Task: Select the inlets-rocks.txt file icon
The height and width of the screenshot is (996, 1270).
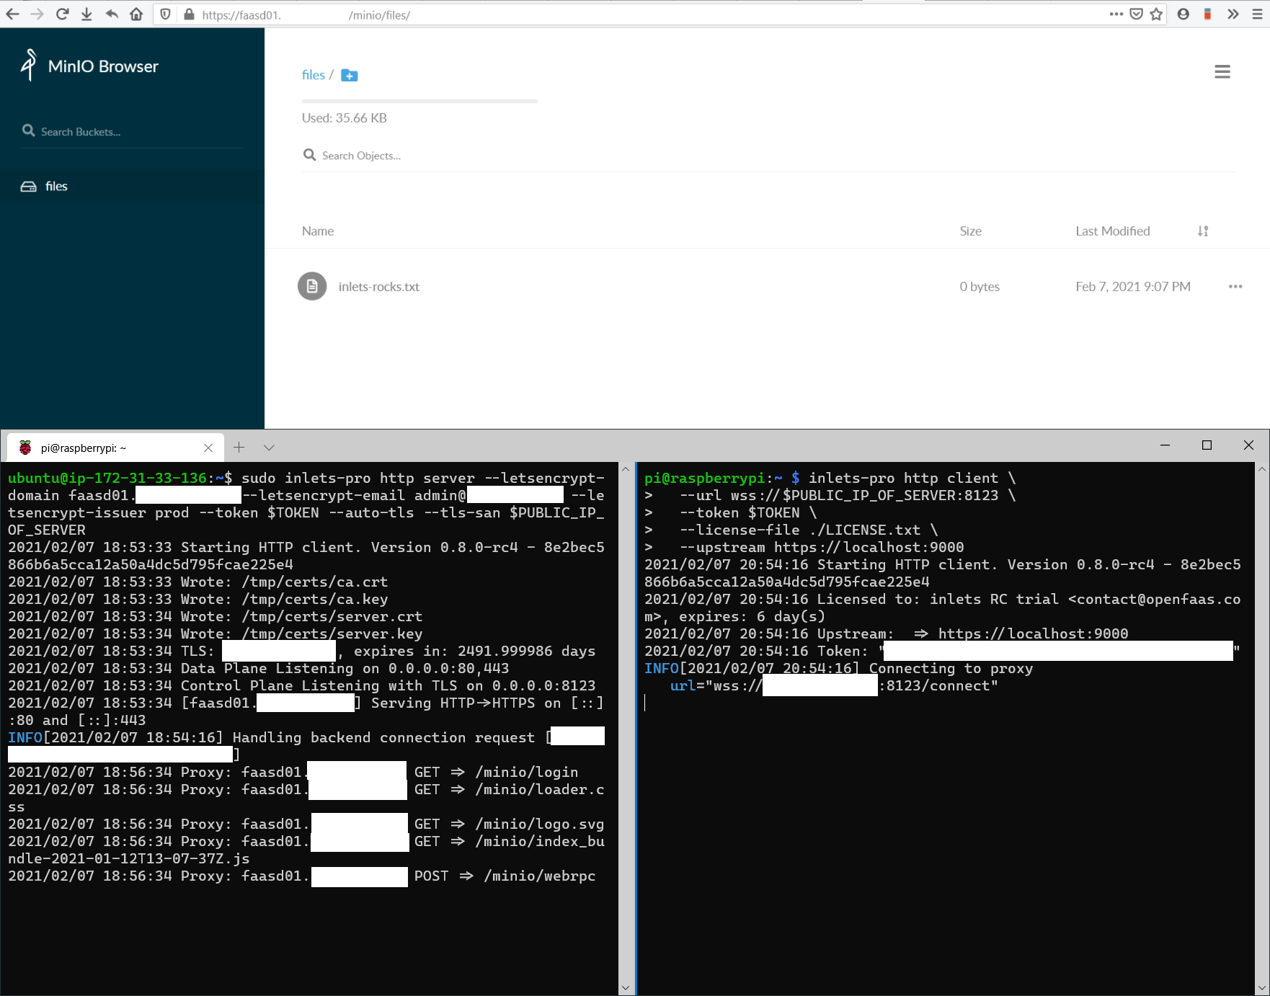Action: [x=312, y=287]
